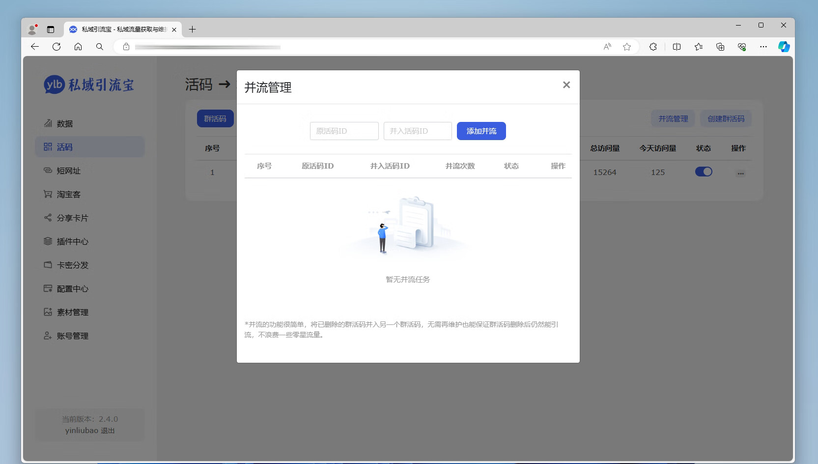This screenshot has height=464, width=818.
Task: Open the row actions ellipsis menu
Action: [740, 173]
